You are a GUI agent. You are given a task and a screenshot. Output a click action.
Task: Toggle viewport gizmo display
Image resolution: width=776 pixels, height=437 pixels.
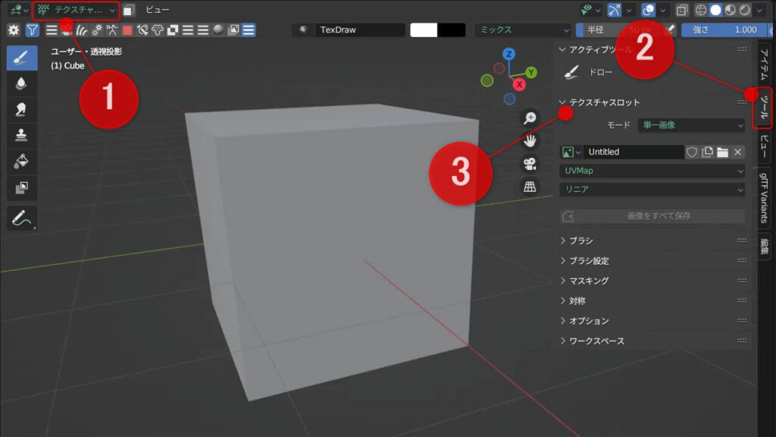(614, 10)
